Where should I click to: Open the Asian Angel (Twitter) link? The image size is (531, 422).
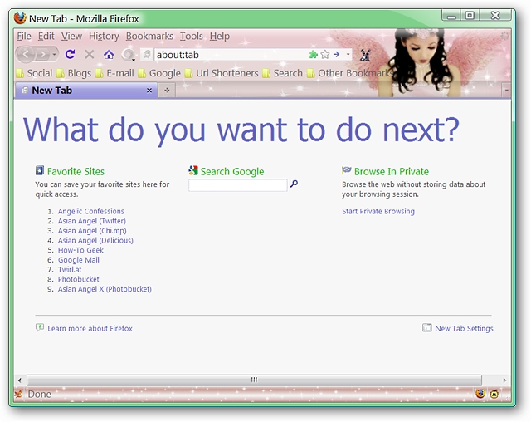tap(92, 221)
